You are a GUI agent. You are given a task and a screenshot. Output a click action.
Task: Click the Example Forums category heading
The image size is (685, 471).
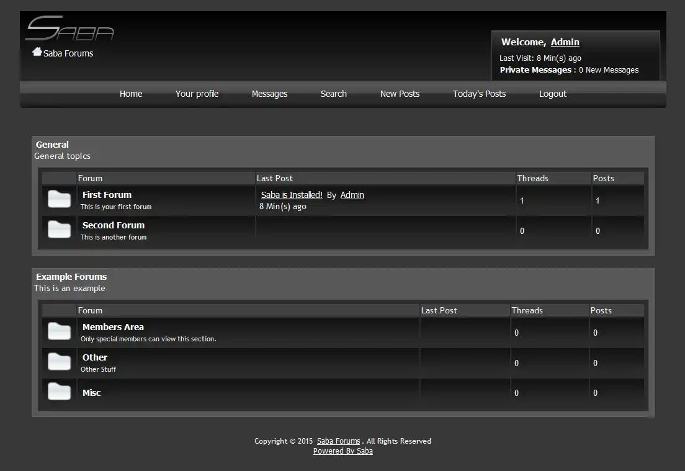tap(71, 277)
